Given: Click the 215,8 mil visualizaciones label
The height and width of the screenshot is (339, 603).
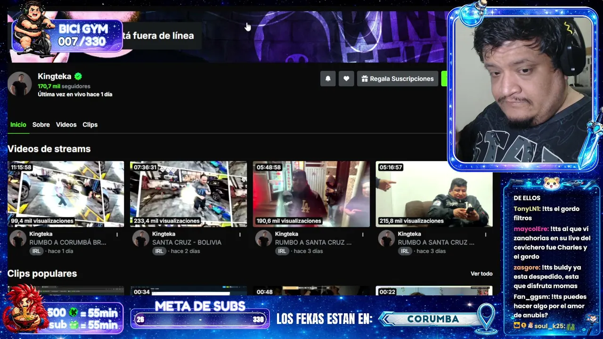Looking at the screenshot, I should (x=412, y=221).
